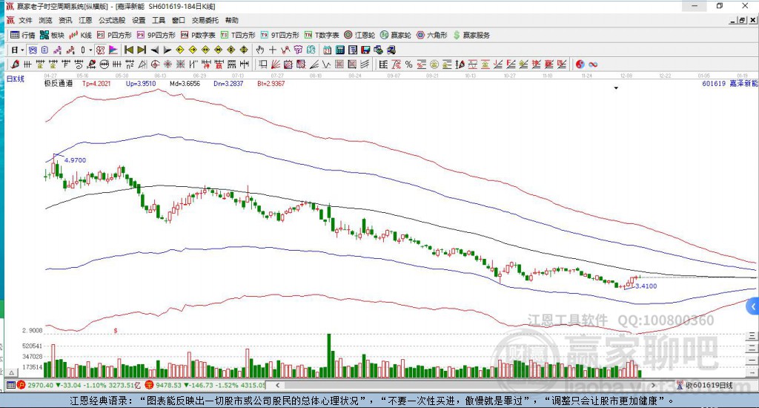Viewport: 759px width, 408px height.
Task: Open the 资讯 menu
Action: 65,20
